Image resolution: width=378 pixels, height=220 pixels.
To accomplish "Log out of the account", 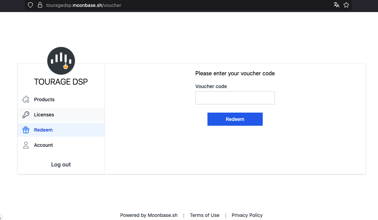I will pos(61,164).
